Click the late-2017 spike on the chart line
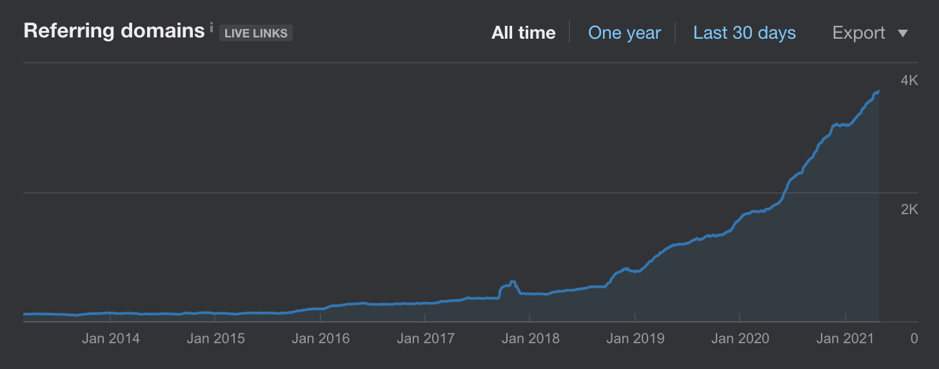 pos(512,283)
